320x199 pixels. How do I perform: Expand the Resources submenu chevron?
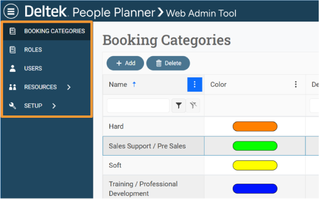(69, 87)
